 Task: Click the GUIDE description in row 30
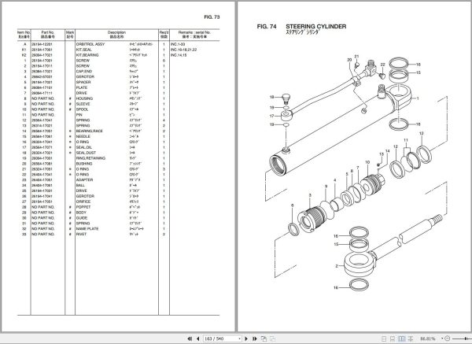point(82,218)
